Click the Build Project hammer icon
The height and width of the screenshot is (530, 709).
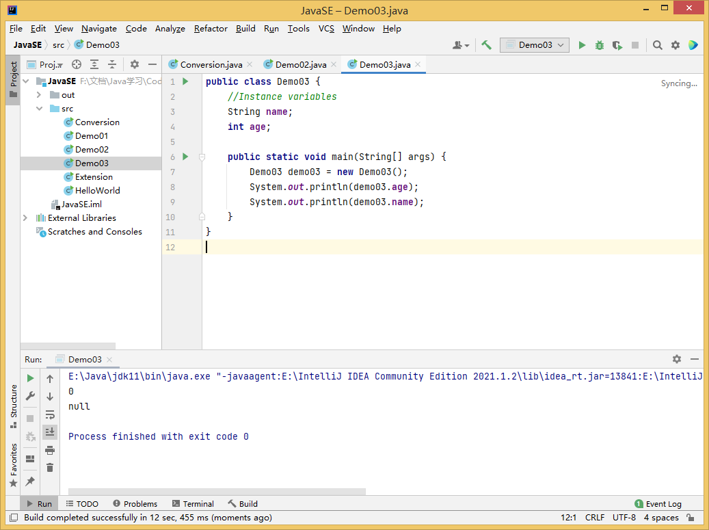pos(487,45)
